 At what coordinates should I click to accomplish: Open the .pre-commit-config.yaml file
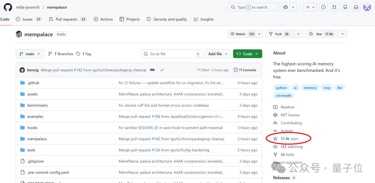[48, 173]
